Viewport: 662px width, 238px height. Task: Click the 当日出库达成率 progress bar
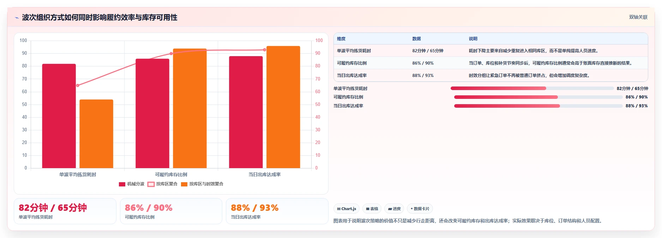click(x=538, y=106)
